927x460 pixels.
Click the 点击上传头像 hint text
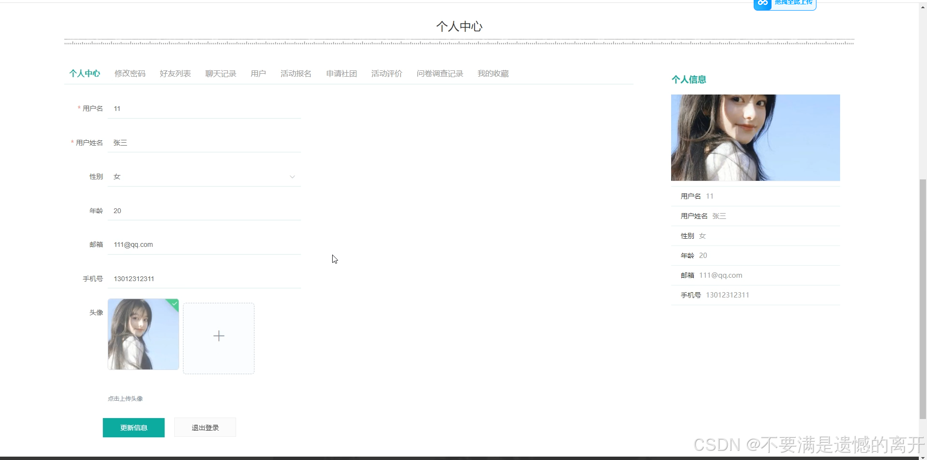(125, 399)
